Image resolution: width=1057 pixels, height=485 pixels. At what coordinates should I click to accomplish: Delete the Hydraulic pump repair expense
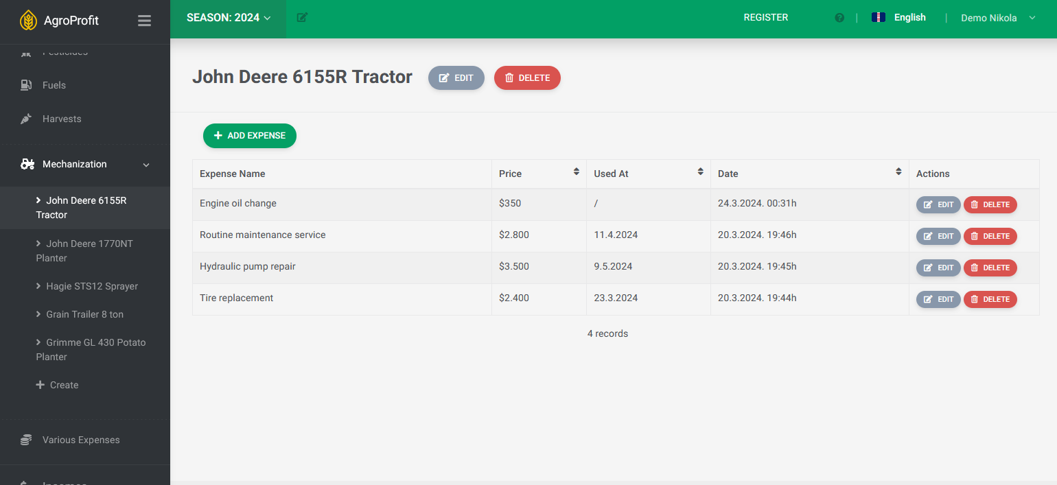[x=990, y=268]
